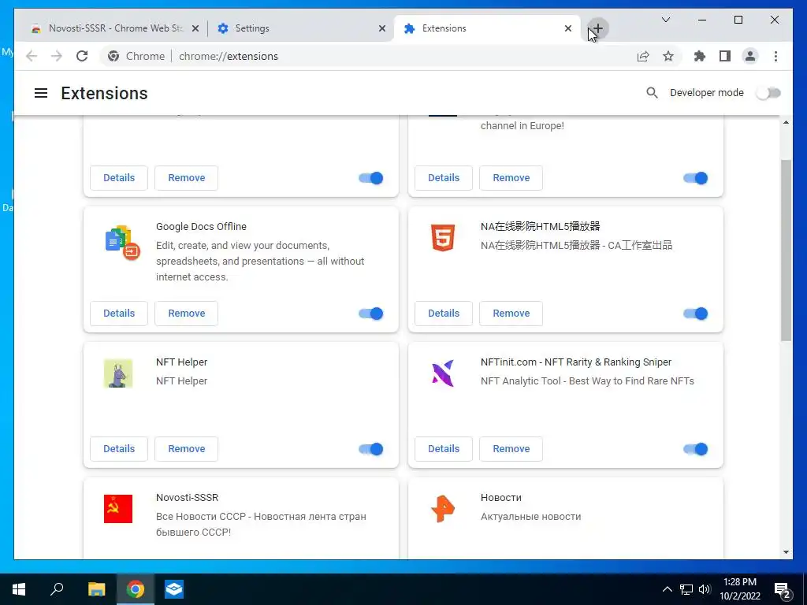Viewport: 807px width, 605px height.
Task: Click the vertical scrollbar thumb
Action: pyautogui.click(x=786, y=250)
